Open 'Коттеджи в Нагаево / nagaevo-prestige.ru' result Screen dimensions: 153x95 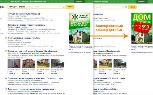pyautogui.click(x=26, y=25)
